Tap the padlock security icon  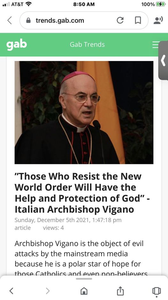point(28,20)
